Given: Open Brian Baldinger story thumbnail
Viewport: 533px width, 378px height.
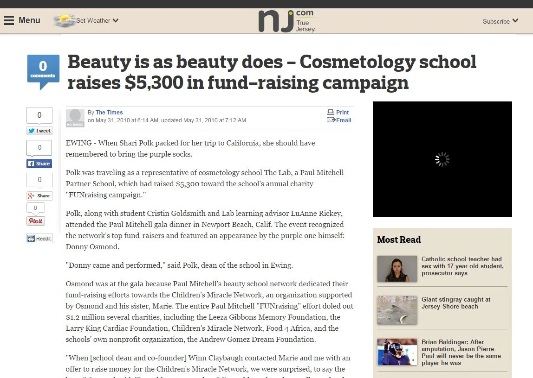Looking at the screenshot, I should tap(397, 352).
